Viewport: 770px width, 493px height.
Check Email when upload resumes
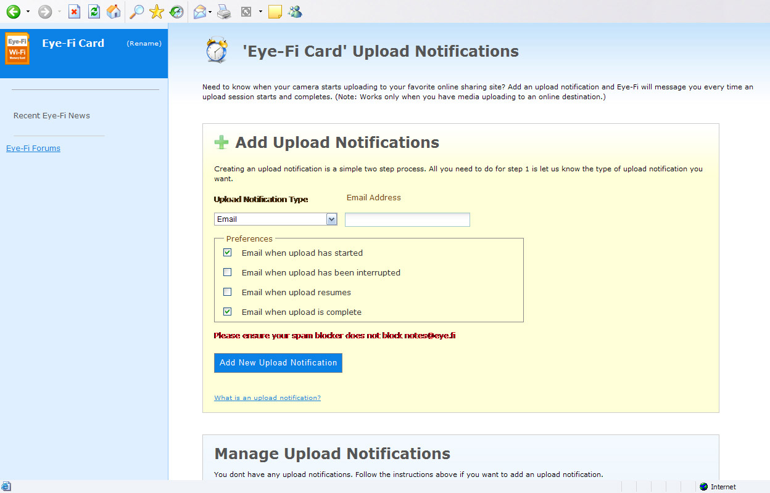228,292
